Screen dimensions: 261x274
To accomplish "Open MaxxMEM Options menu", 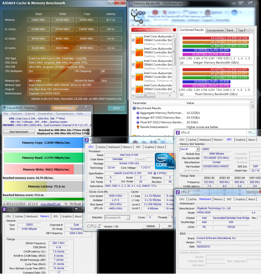I will pos(17,114).
